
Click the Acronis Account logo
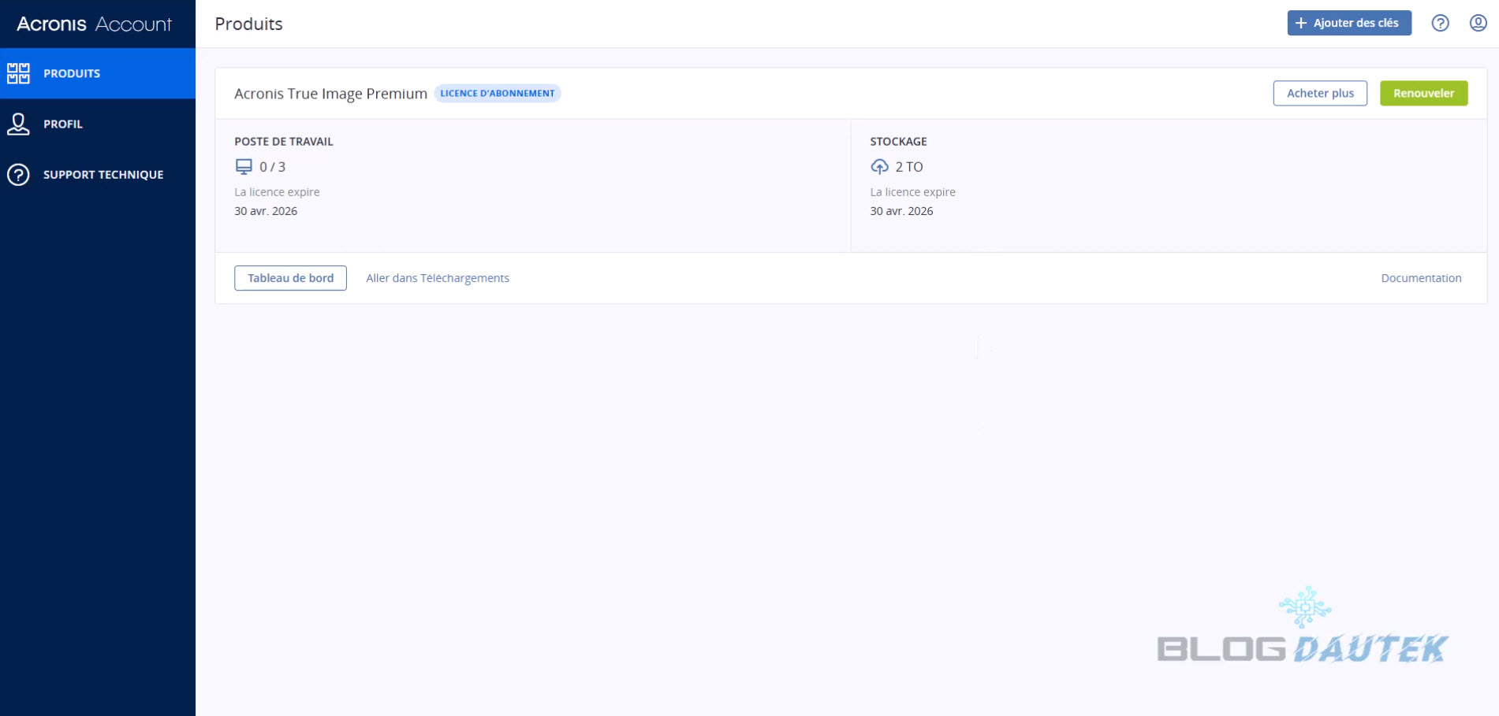tap(94, 24)
